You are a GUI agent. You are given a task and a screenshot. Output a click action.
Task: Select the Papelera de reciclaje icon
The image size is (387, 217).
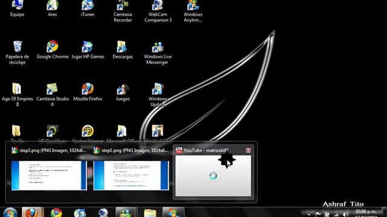coord(18,52)
